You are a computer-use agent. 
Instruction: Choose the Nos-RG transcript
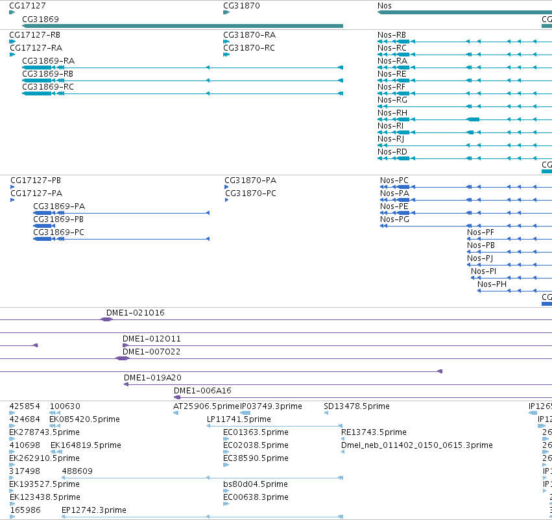(x=392, y=100)
